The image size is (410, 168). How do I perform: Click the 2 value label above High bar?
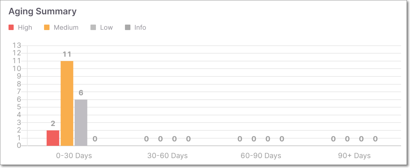(53, 124)
